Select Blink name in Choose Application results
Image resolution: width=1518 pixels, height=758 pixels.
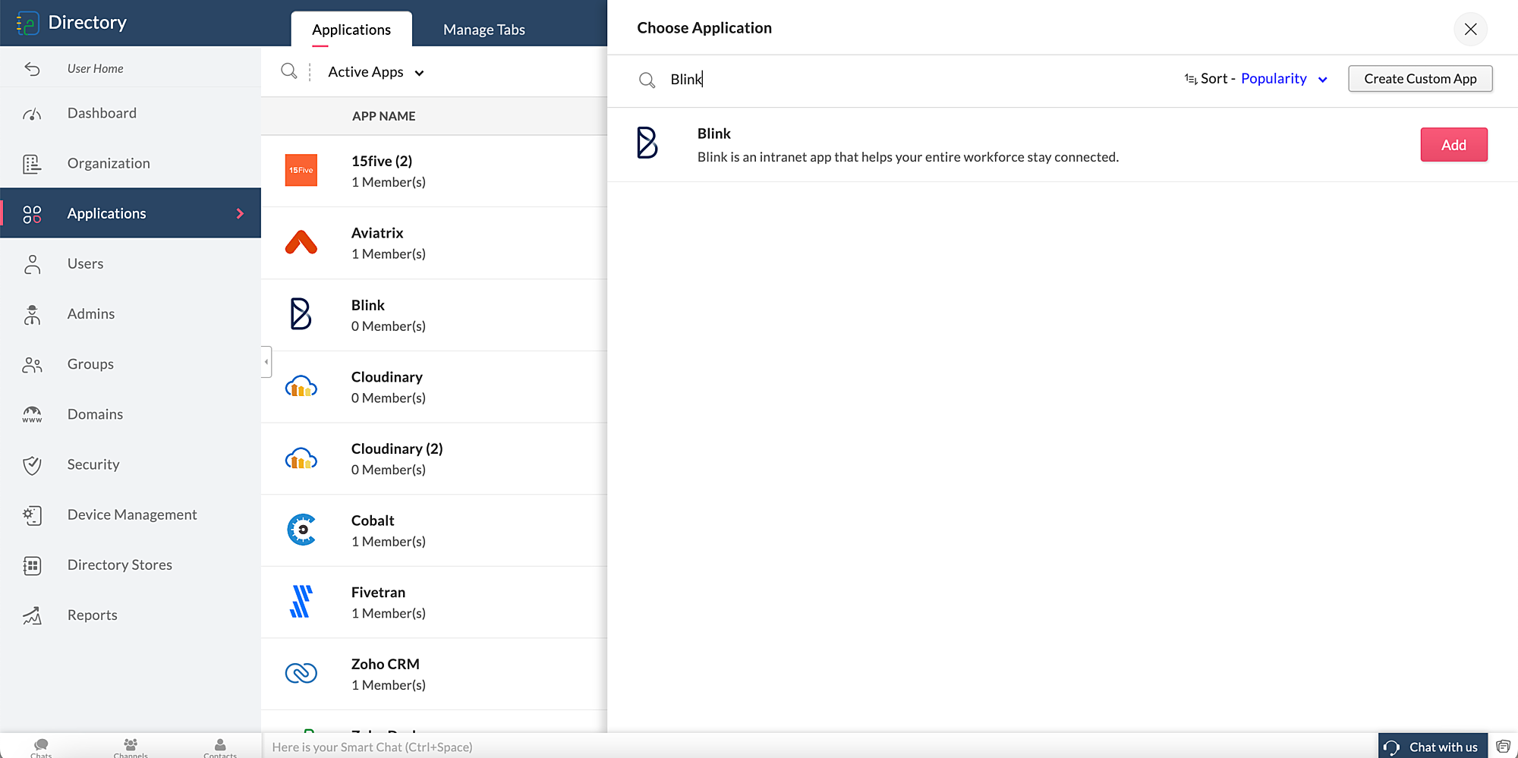point(714,134)
